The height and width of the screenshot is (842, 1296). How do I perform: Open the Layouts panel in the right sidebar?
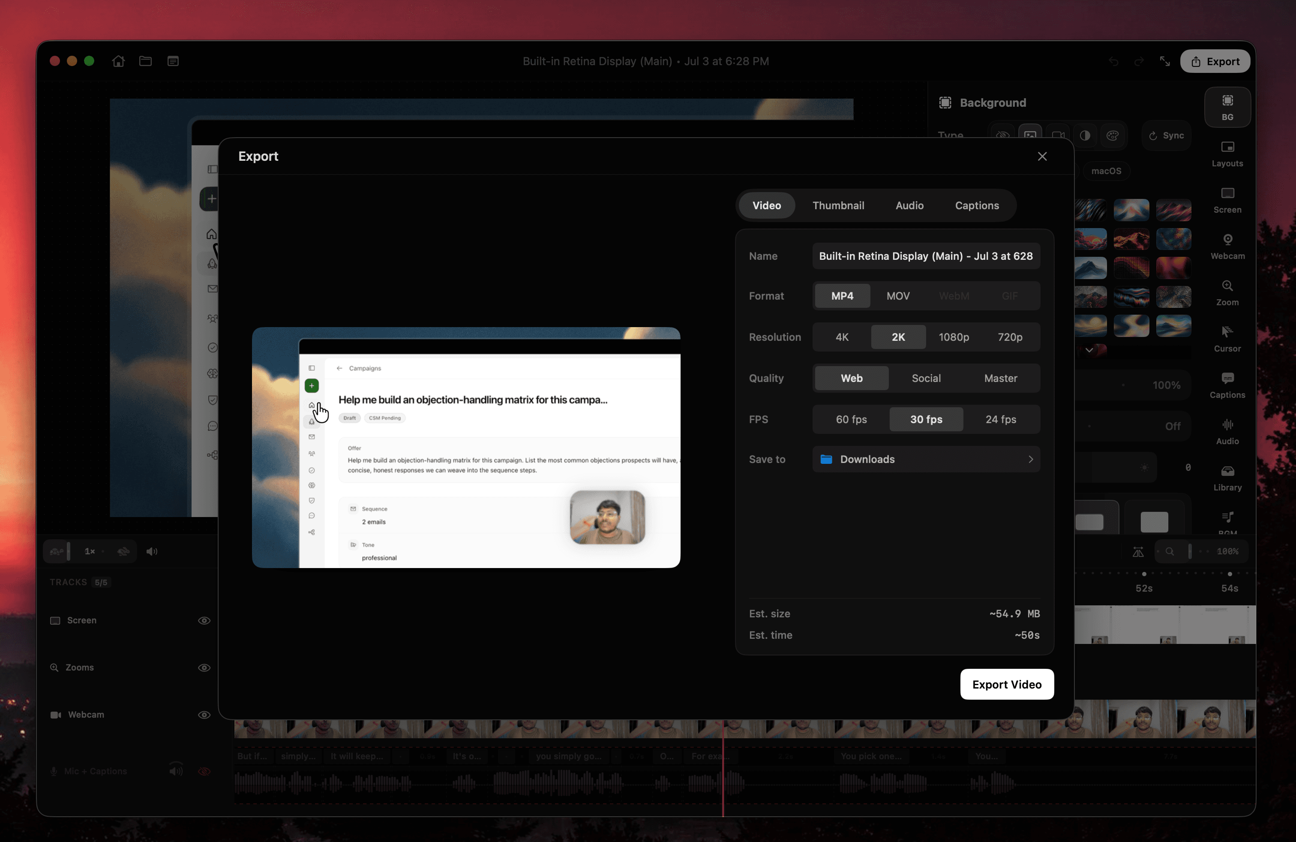click(1227, 154)
